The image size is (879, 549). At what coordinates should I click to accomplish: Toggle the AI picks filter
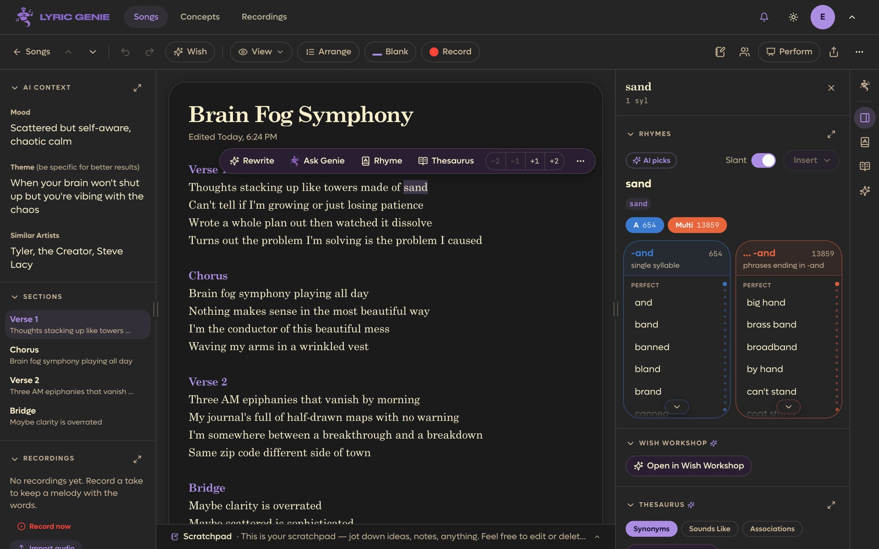[651, 161]
